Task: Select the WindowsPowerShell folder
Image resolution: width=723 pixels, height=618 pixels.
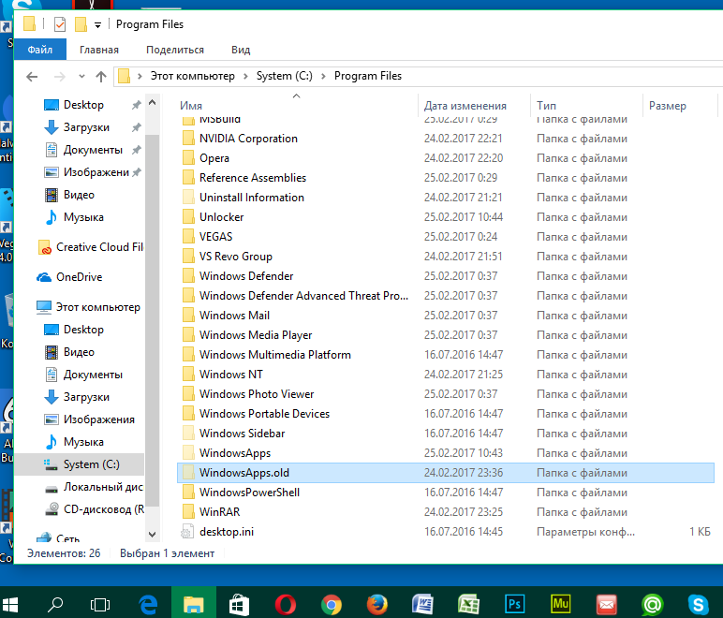Action: [x=249, y=493]
